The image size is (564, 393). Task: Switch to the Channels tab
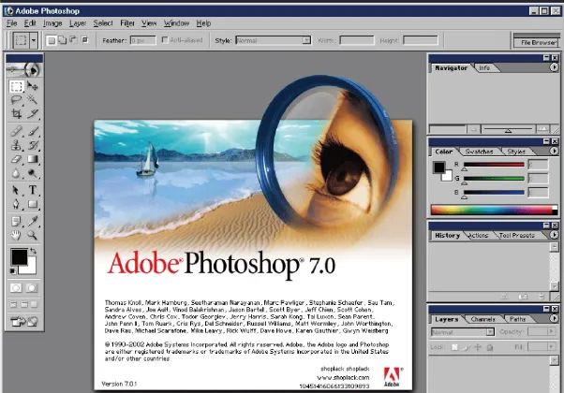click(x=483, y=319)
